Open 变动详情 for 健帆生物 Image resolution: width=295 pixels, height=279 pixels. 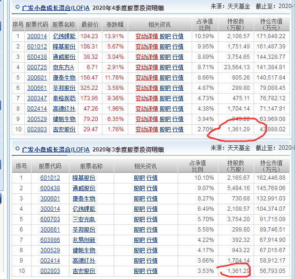[x=147, y=119]
